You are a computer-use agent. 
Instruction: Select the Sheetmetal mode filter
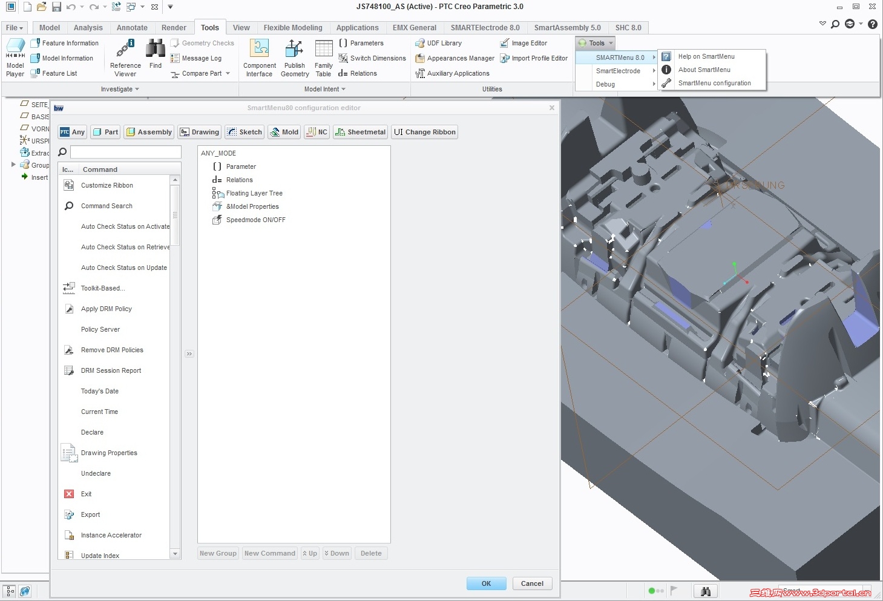tap(360, 132)
